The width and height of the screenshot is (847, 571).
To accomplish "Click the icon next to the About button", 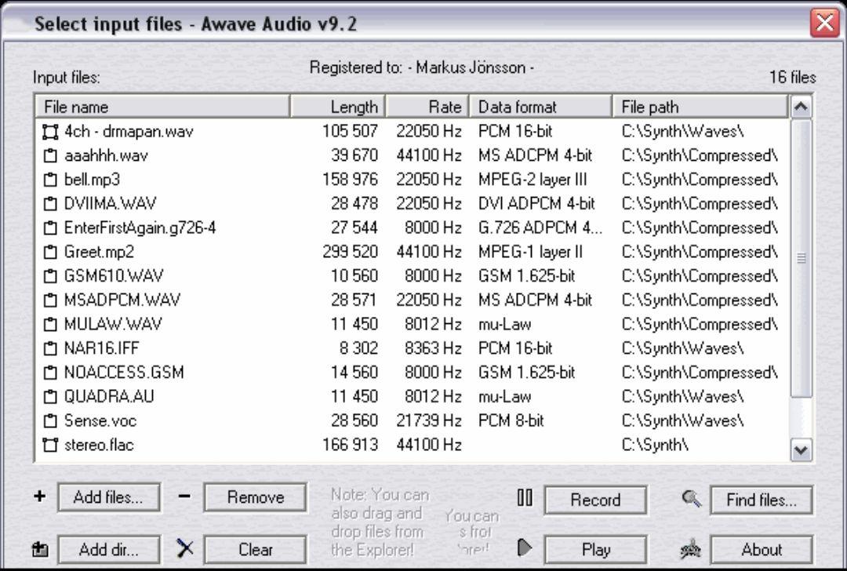I will [x=691, y=549].
